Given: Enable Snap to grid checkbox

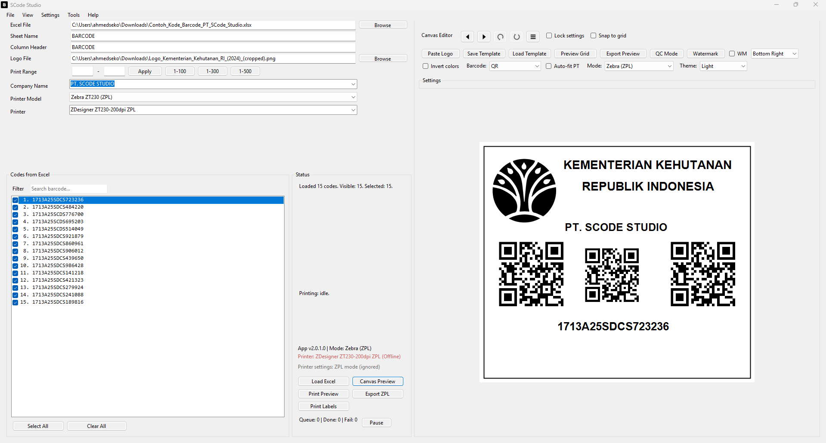Looking at the screenshot, I should (593, 36).
